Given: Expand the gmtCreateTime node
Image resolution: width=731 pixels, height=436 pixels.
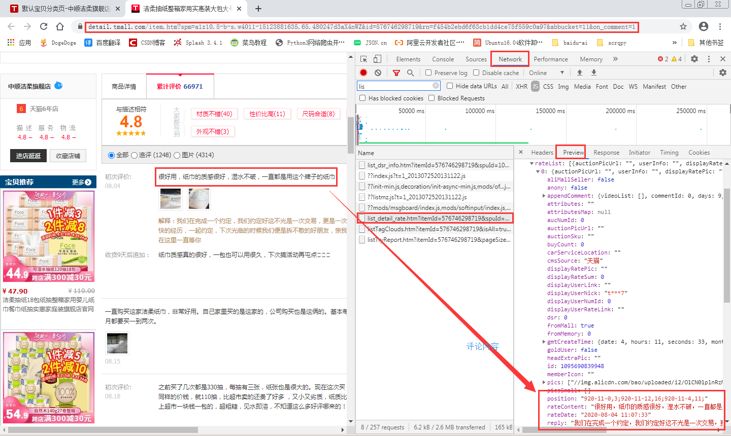Looking at the screenshot, I should point(544,342).
